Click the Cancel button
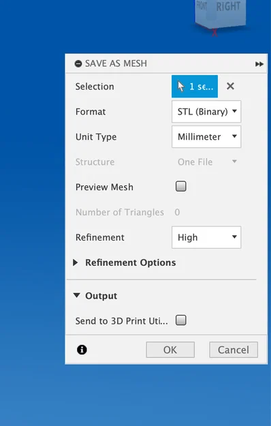Viewport: 271px width, 426px height. pos(234,350)
